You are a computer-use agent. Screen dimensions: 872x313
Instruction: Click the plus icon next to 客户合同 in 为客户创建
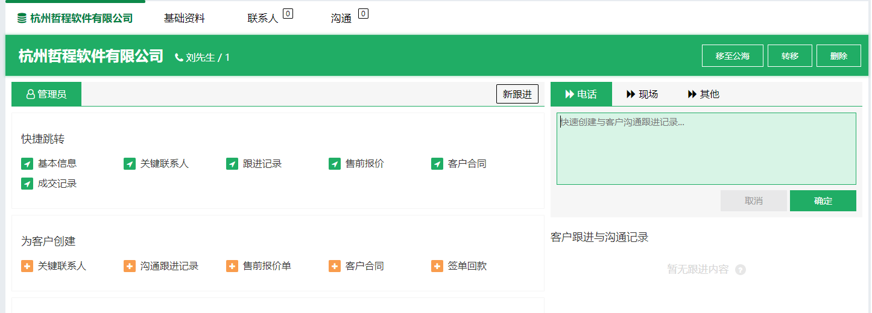[x=335, y=266]
